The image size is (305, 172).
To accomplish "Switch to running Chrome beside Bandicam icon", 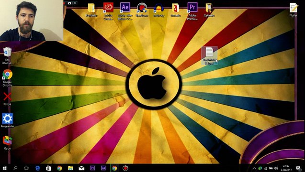I will click(114, 168).
